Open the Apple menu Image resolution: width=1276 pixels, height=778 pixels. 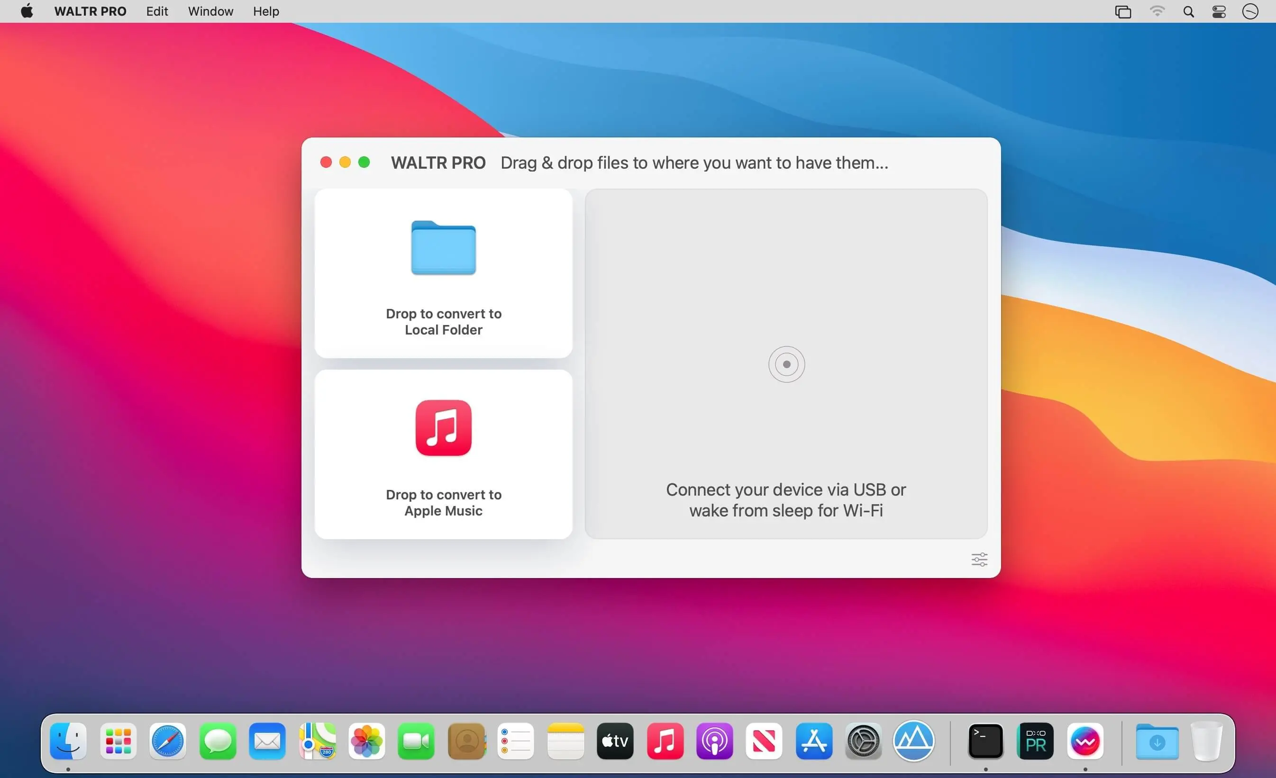27,11
